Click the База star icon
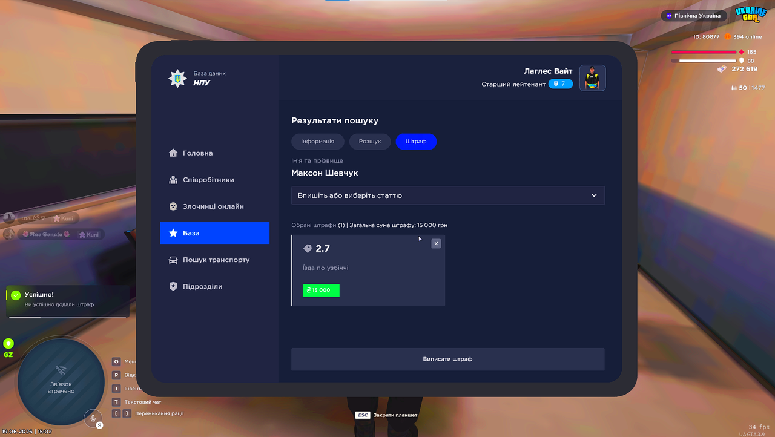This screenshot has height=437, width=775. pos(173,233)
